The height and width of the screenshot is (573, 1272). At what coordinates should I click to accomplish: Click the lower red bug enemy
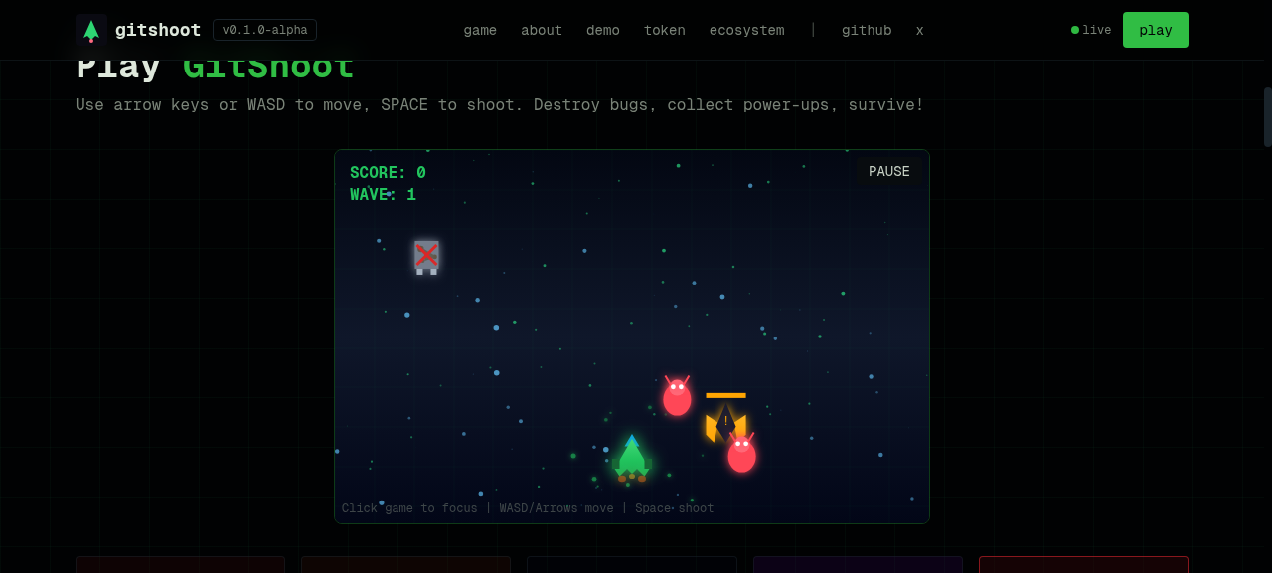tap(741, 453)
